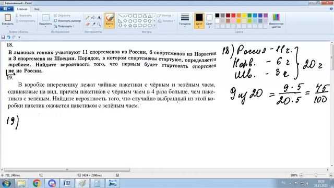Select the Magnifier tool
This screenshot has height=188, width=334.
99,25
